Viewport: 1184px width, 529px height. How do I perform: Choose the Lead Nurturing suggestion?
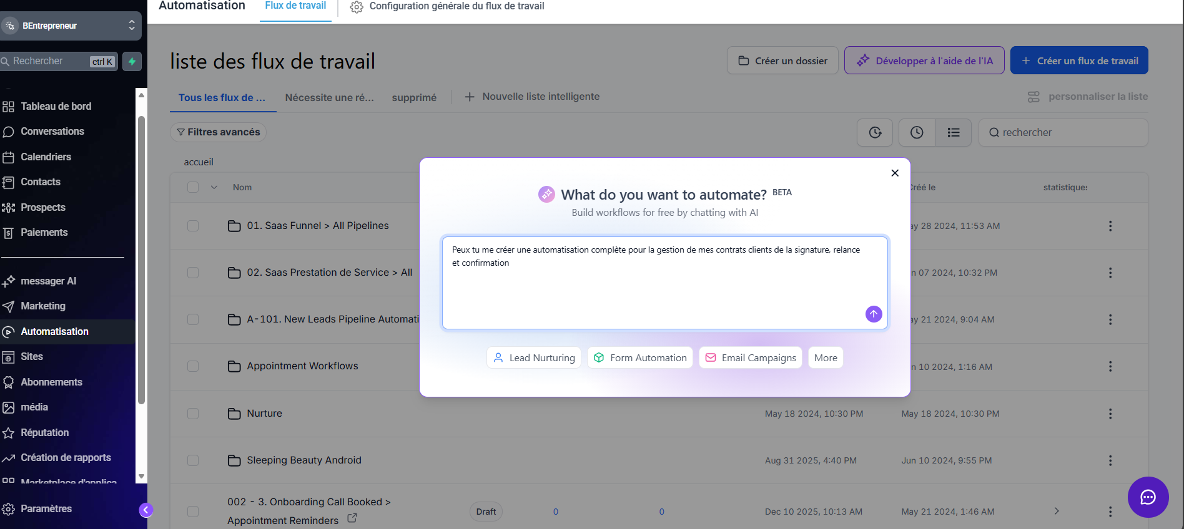pyautogui.click(x=533, y=357)
